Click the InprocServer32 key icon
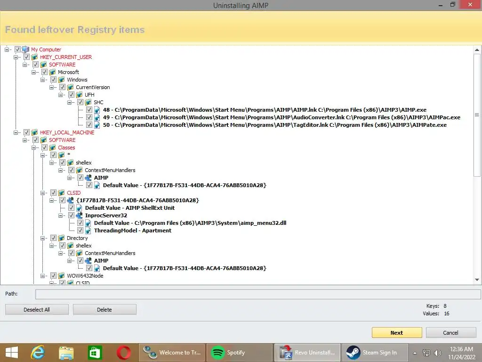482x362 pixels. (x=79, y=215)
